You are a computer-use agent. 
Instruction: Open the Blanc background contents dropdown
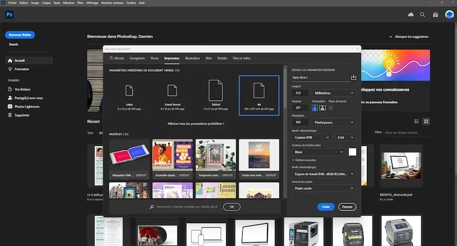click(x=318, y=152)
